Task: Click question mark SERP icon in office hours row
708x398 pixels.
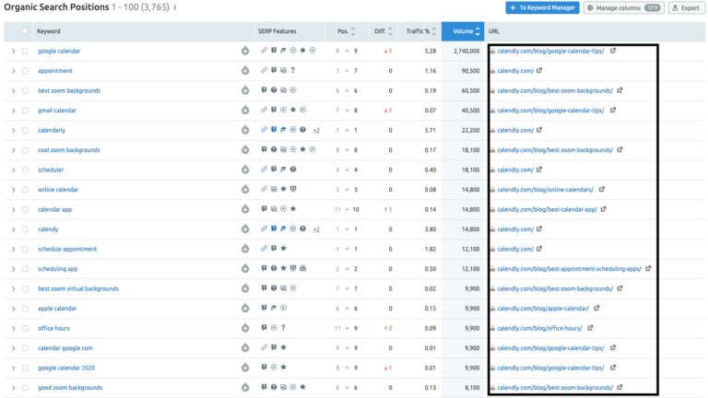Action: tap(283, 328)
